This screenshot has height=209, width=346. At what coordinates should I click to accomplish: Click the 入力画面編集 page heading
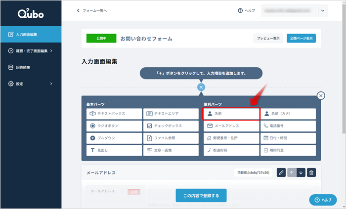(99, 61)
